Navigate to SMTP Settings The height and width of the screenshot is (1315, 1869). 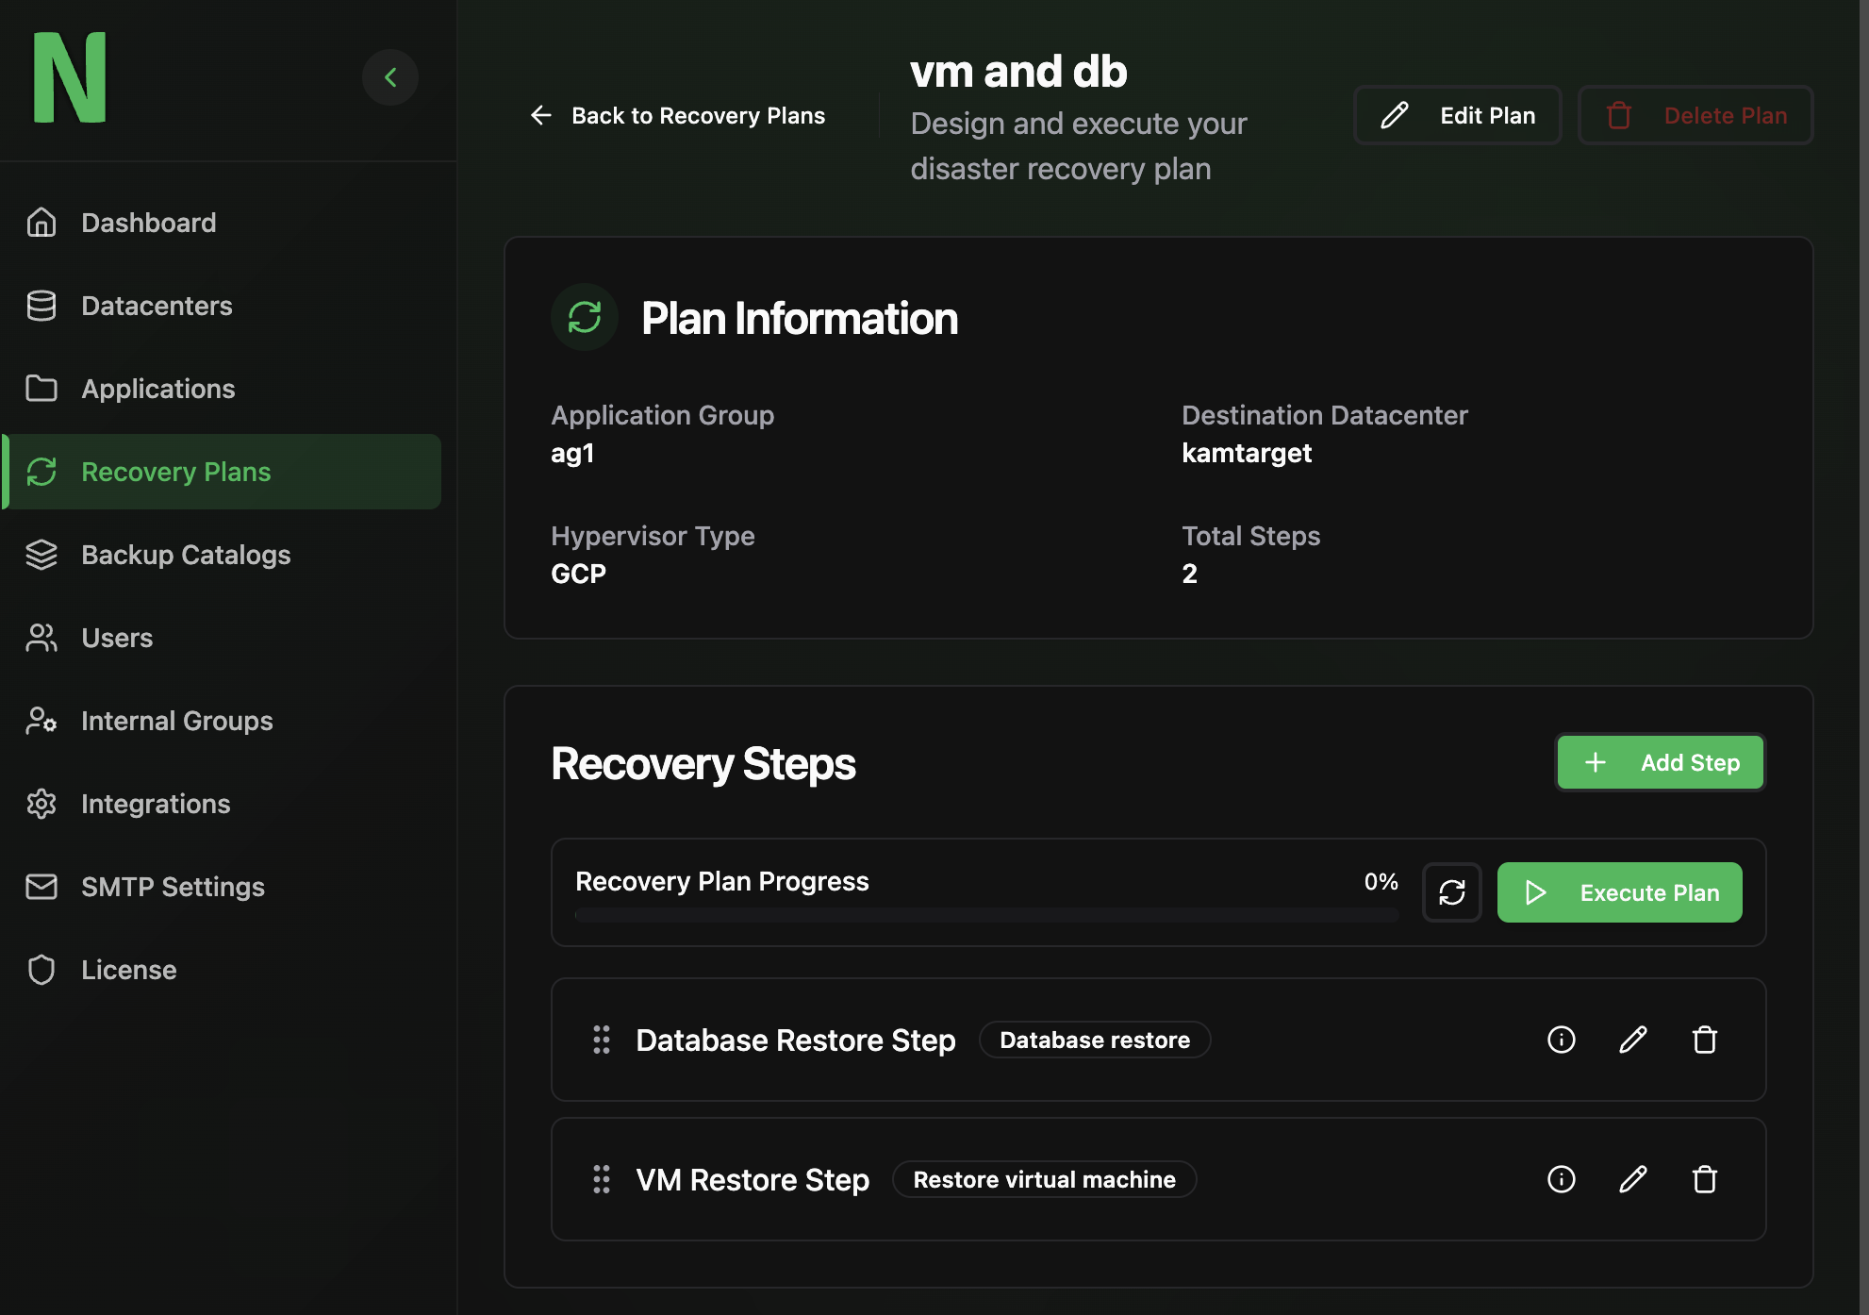tap(173, 887)
